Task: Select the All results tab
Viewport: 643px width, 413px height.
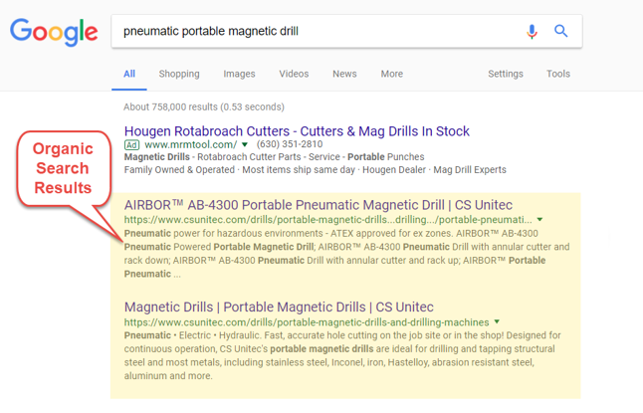Action: (x=129, y=74)
